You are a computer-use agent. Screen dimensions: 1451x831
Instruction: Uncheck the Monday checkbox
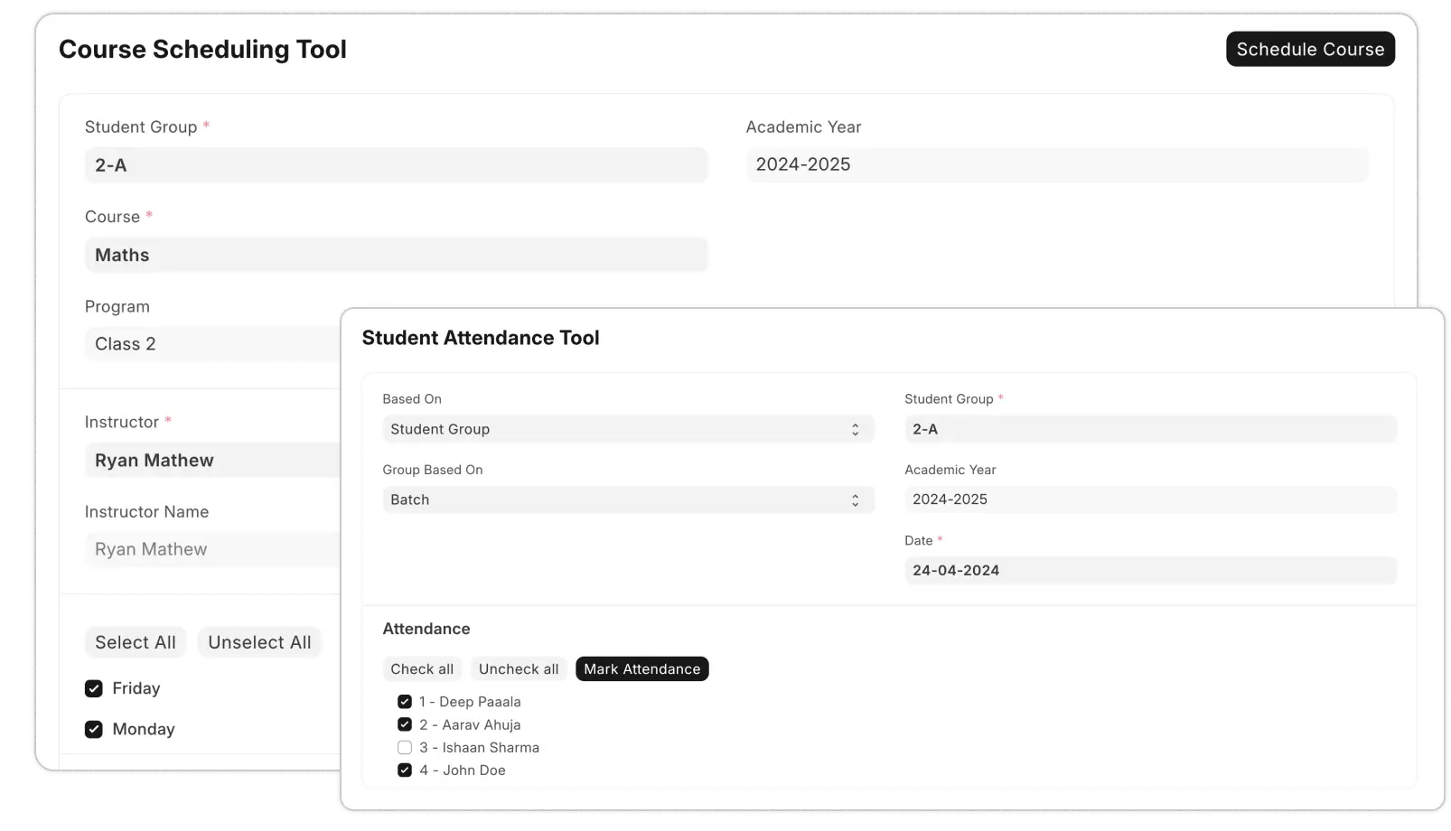tap(94, 729)
